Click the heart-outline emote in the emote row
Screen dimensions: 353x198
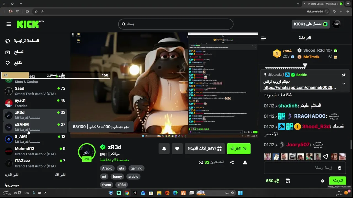(x=326, y=157)
